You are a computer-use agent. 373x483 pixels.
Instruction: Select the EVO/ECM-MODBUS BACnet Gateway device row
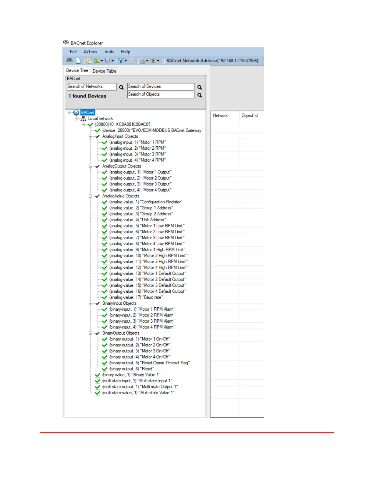point(153,131)
